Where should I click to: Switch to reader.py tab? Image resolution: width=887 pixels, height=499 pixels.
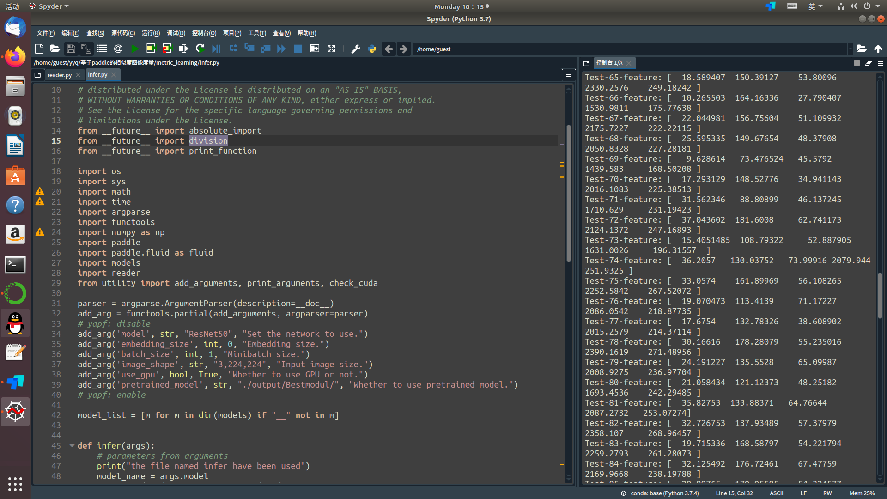click(59, 75)
